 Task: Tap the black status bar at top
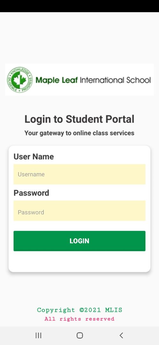point(79,6)
